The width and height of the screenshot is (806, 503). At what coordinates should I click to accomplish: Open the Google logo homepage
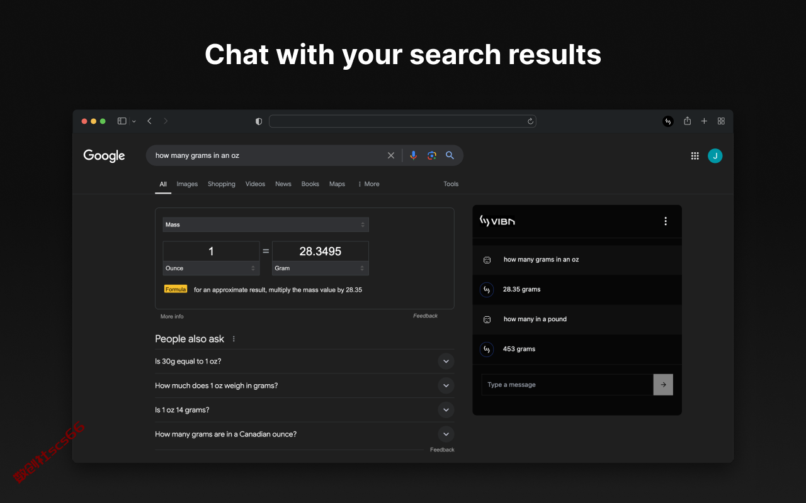tap(105, 156)
